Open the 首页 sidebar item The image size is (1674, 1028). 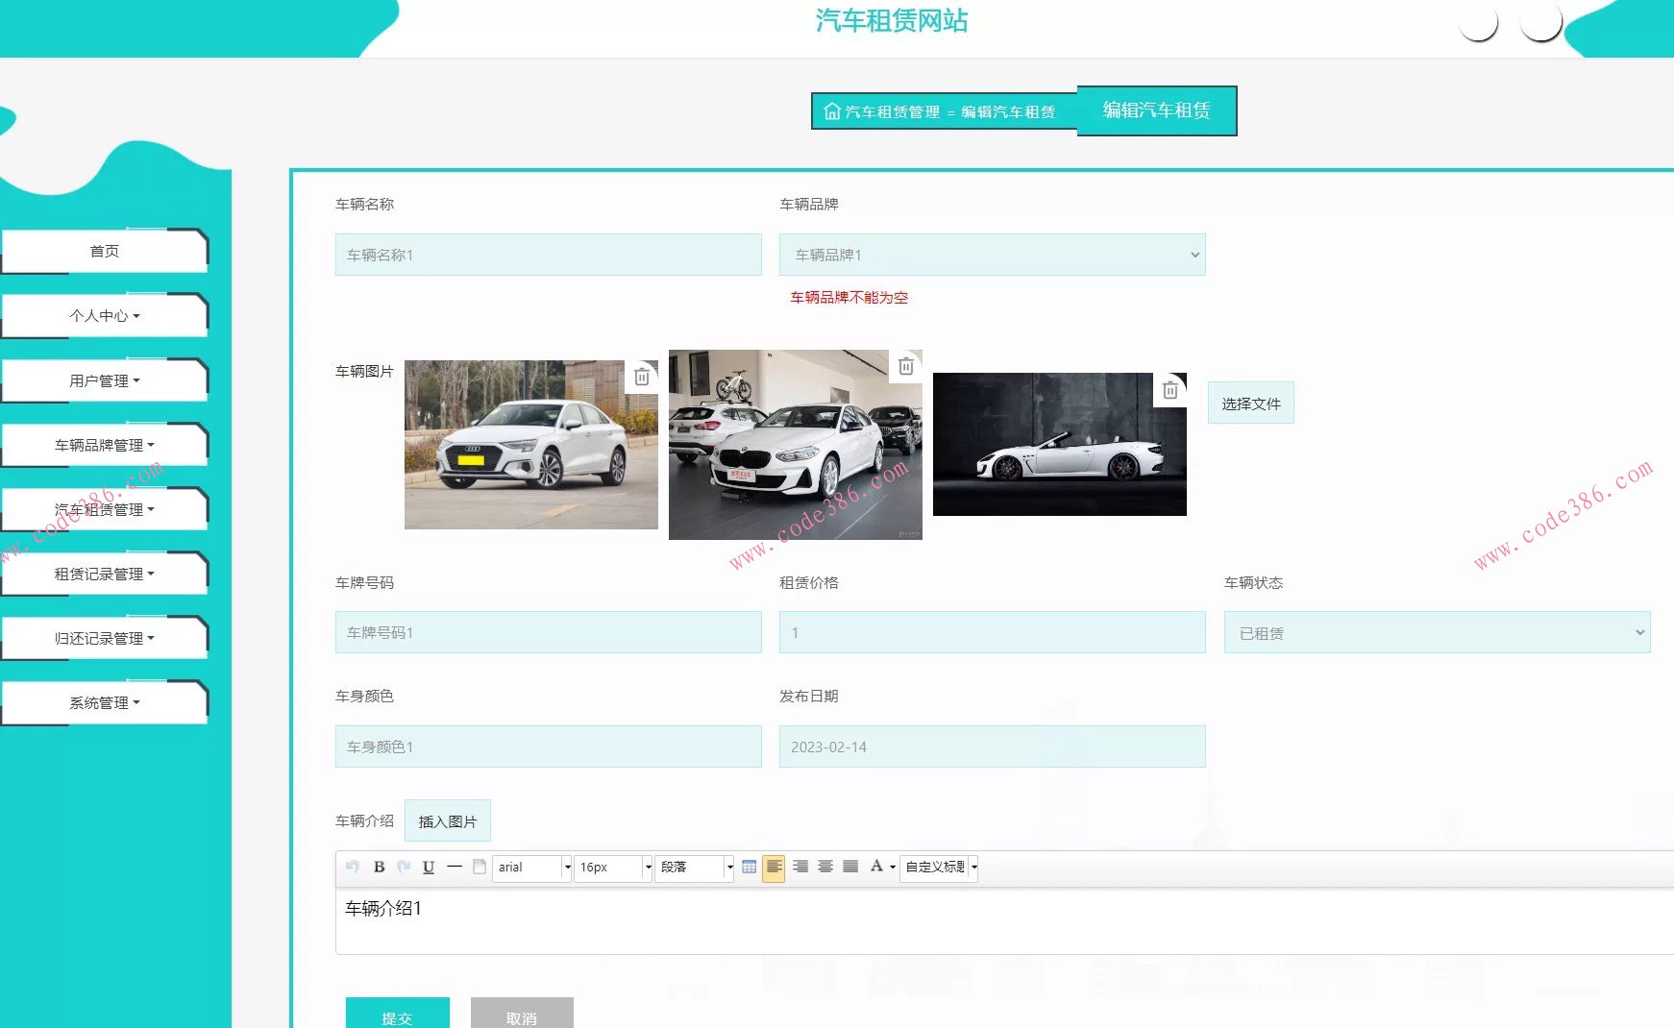point(104,251)
